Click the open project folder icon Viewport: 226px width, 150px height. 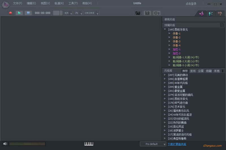pos(138,13)
